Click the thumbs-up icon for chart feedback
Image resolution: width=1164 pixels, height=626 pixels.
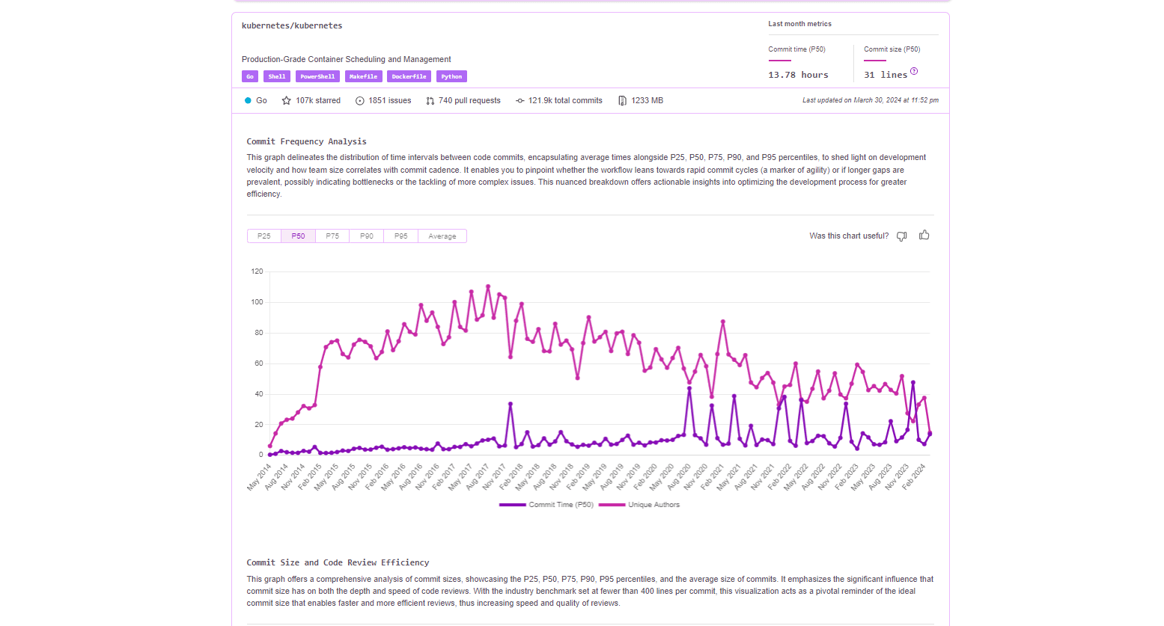pyautogui.click(x=924, y=235)
